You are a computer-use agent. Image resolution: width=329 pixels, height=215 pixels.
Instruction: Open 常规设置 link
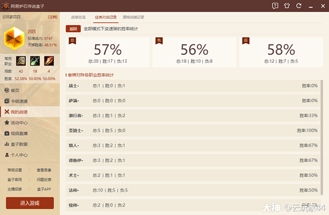click(x=15, y=170)
